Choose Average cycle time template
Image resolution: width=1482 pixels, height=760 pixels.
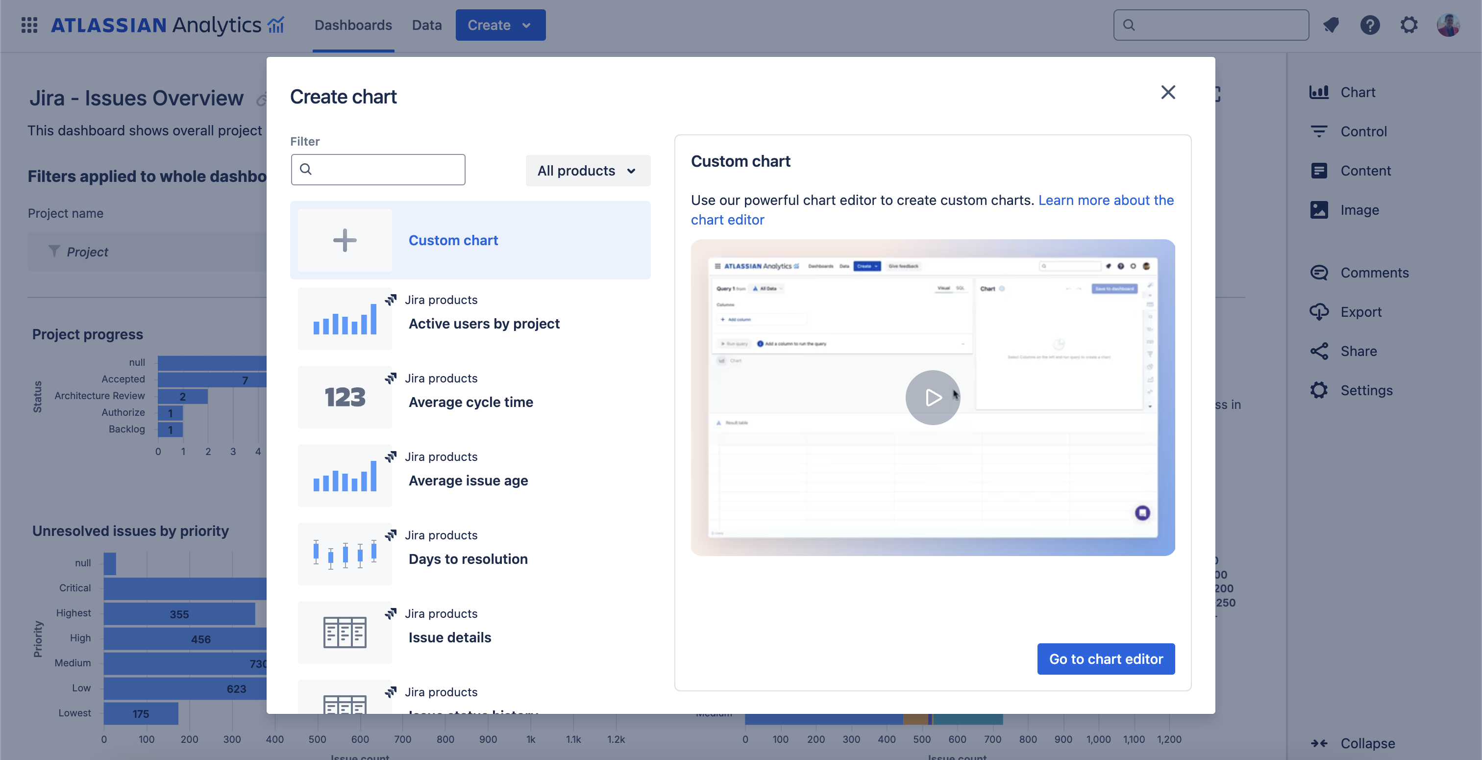(470, 402)
